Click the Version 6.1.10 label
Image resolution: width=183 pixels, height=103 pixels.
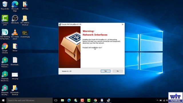(67, 71)
